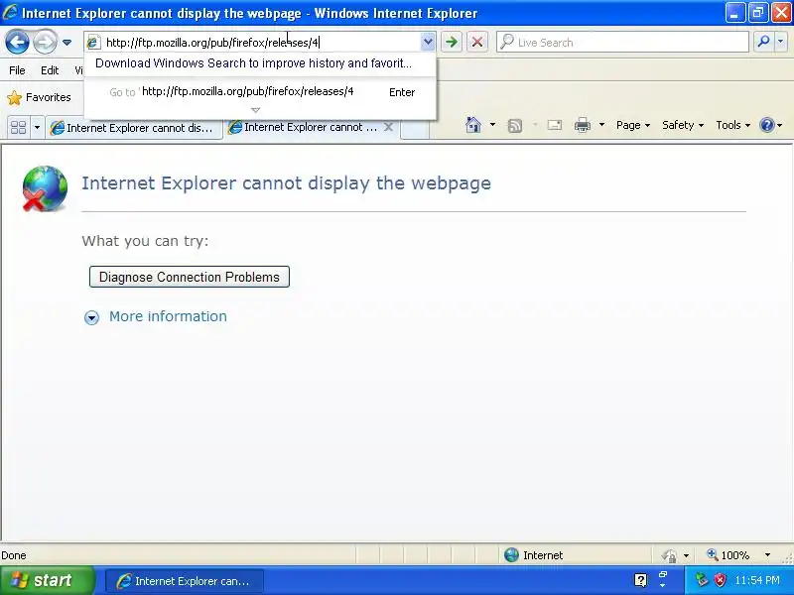Click the search magnifier button

point(763,42)
